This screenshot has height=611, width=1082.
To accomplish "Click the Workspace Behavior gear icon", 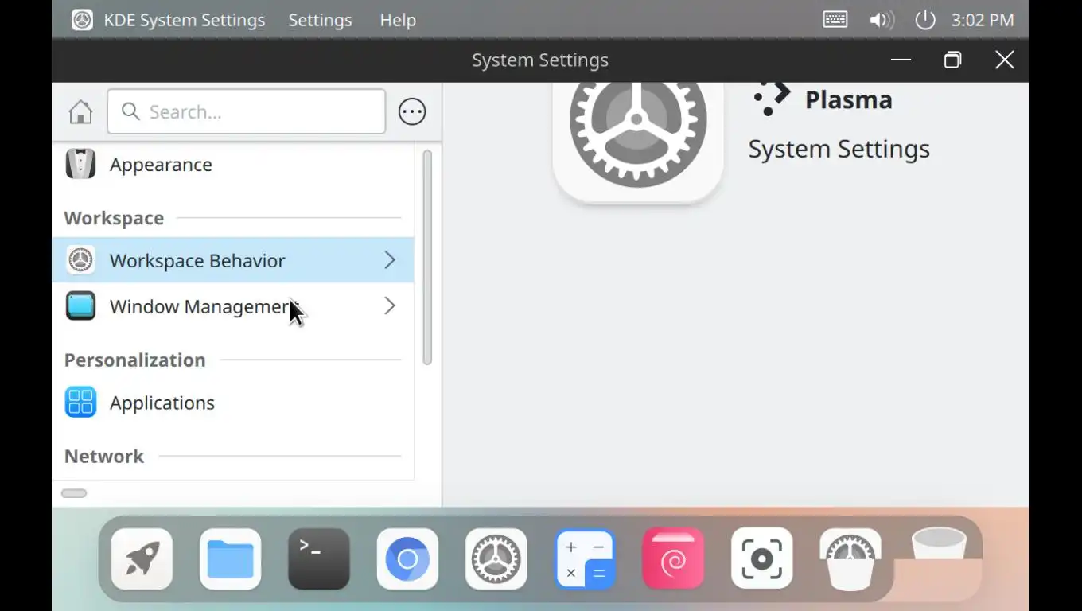I will pos(80,260).
